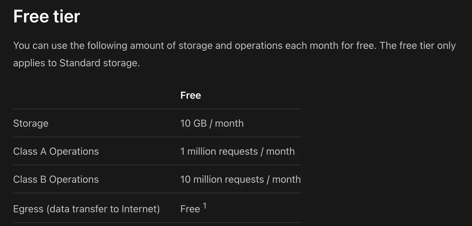472x226 pixels.
Task: Select the Egress row label
Action: coord(86,209)
